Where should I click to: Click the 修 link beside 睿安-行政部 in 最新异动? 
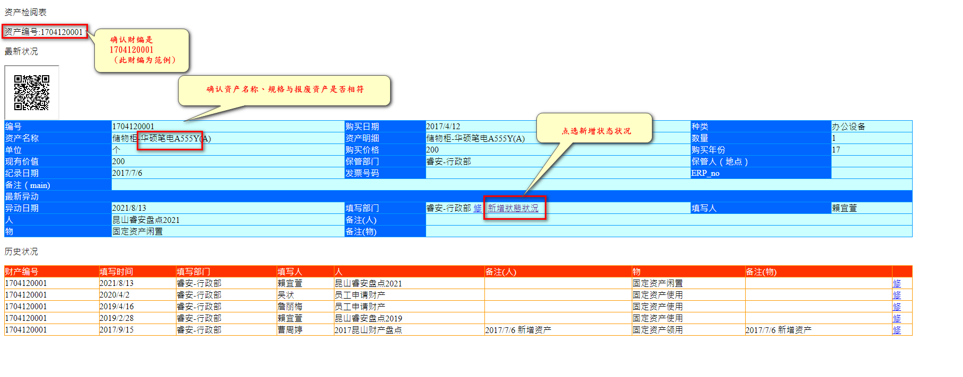pos(478,208)
